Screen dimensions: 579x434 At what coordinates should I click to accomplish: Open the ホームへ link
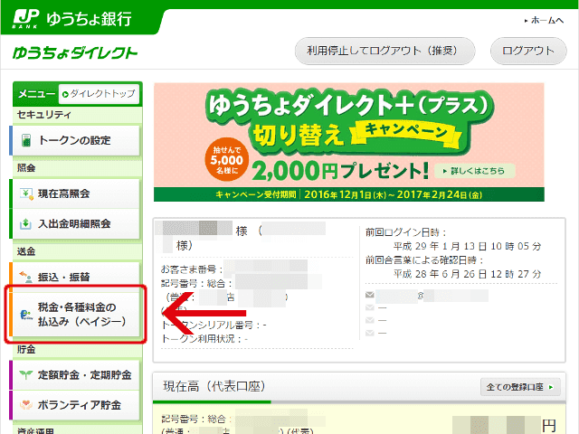pyautogui.click(x=545, y=21)
